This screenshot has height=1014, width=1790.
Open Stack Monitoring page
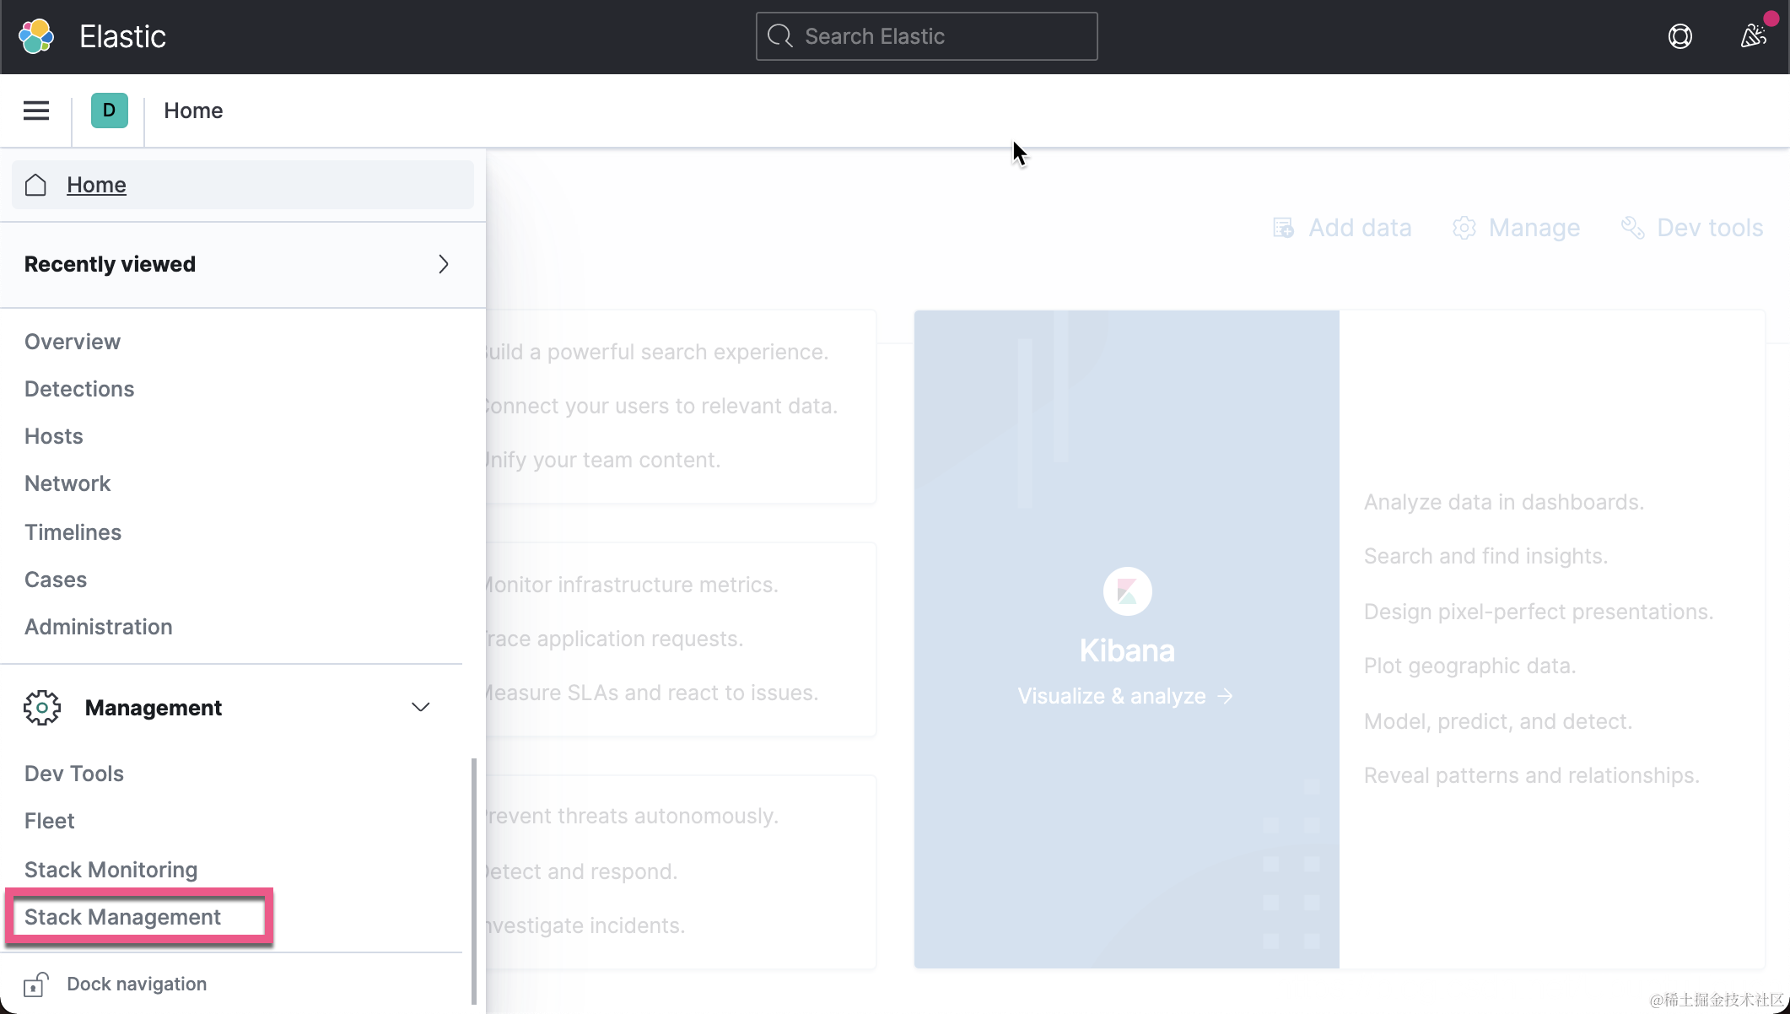point(111,870)
